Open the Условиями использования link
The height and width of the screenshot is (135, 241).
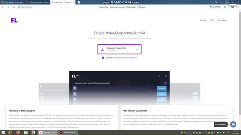126,58
